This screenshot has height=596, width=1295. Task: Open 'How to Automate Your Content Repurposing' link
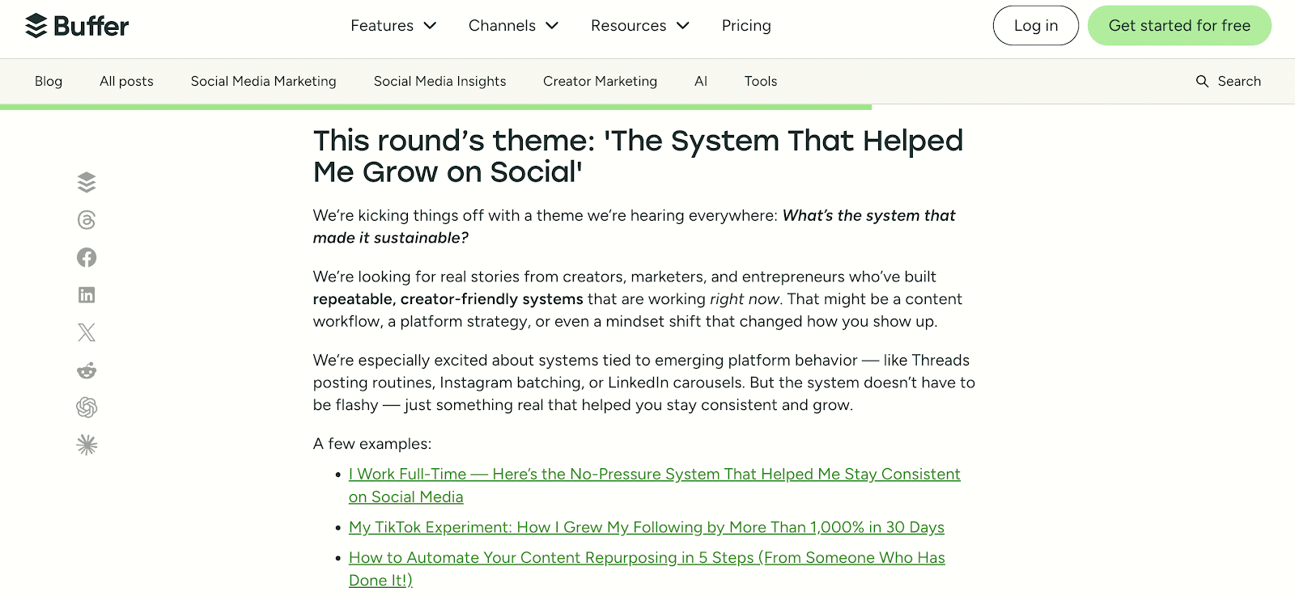pos(647,569)
